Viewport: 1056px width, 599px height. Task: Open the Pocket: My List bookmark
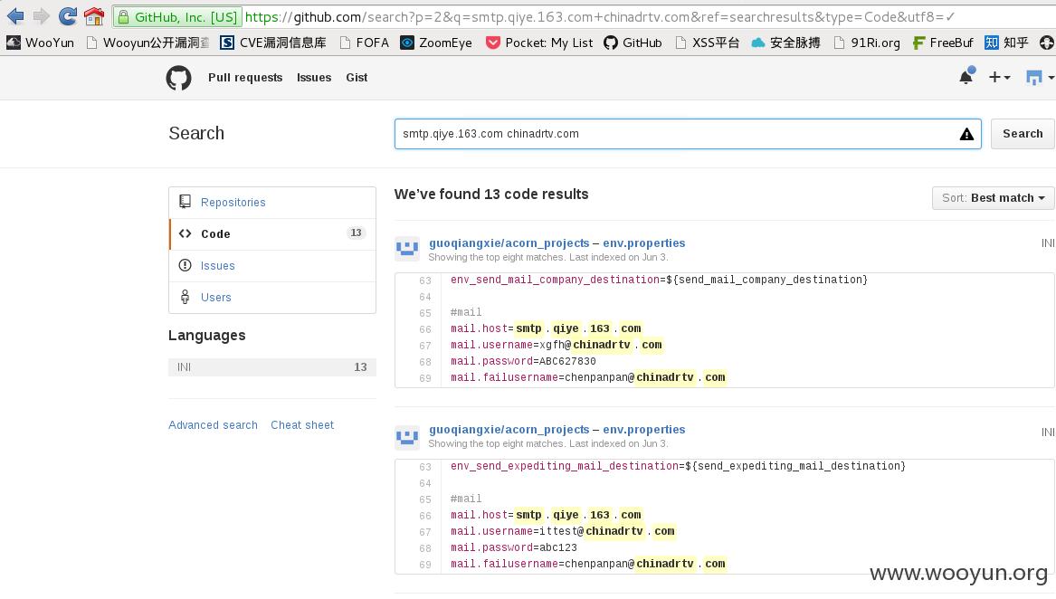pos(539,43)
